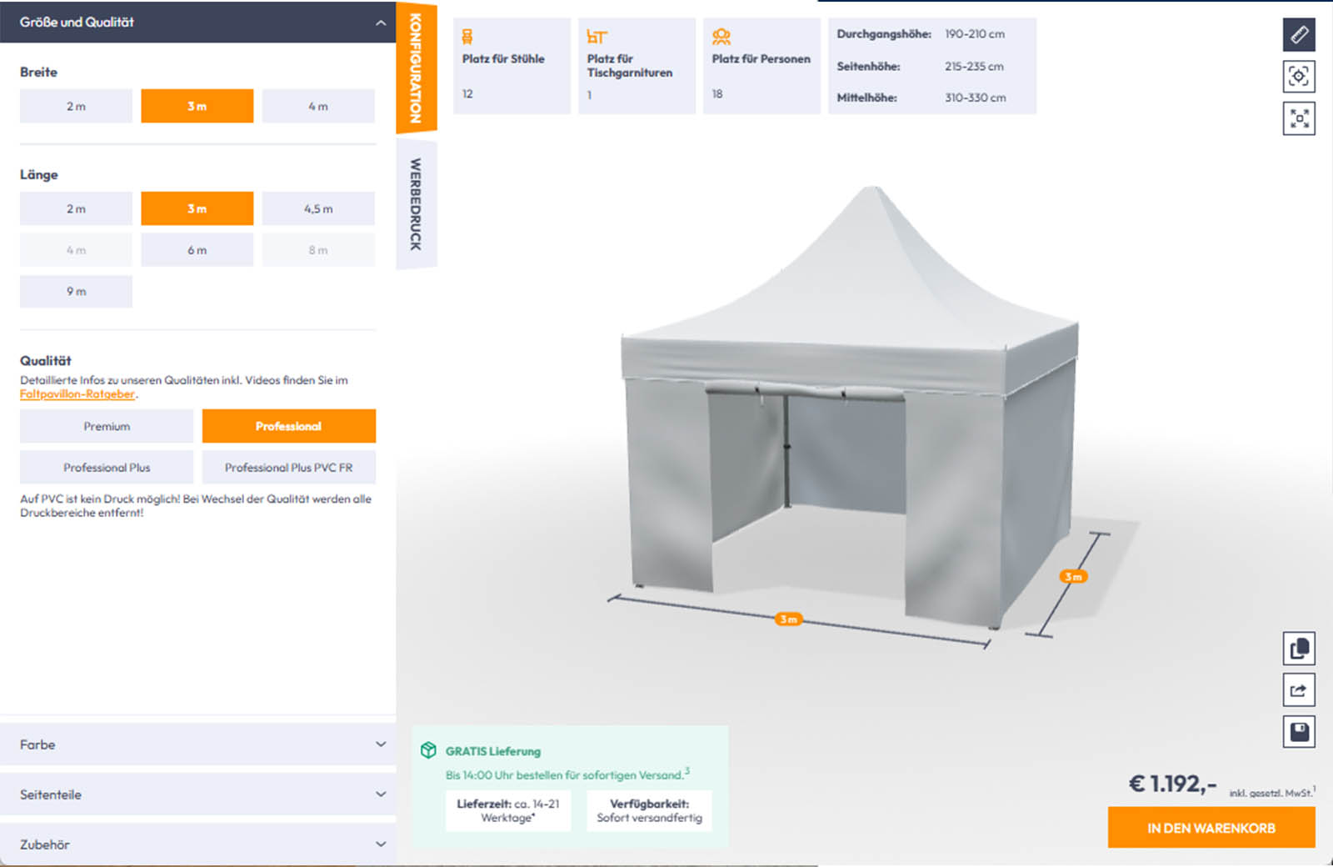Click the duplicate configuration icon
This screenshot has width=1333, height=867.
click(x=1298, y=649)
